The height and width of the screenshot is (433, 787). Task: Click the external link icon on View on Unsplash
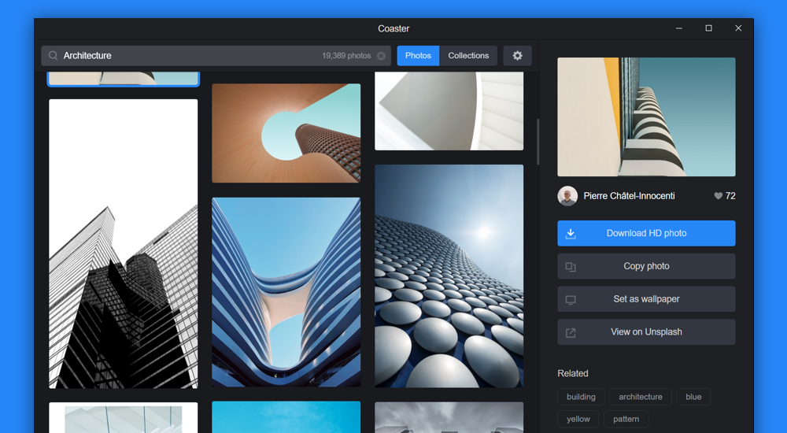(571, 332)
